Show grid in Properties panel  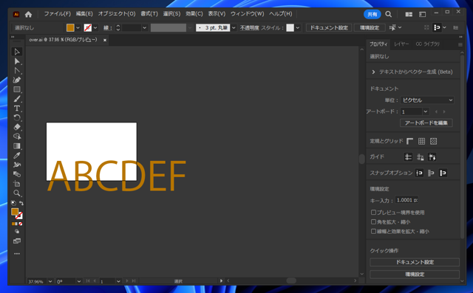point(421,141)
